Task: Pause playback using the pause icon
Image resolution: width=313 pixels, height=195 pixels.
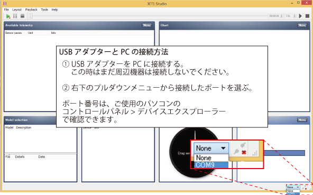Action: pyautogui.click(x=15, y=16)
